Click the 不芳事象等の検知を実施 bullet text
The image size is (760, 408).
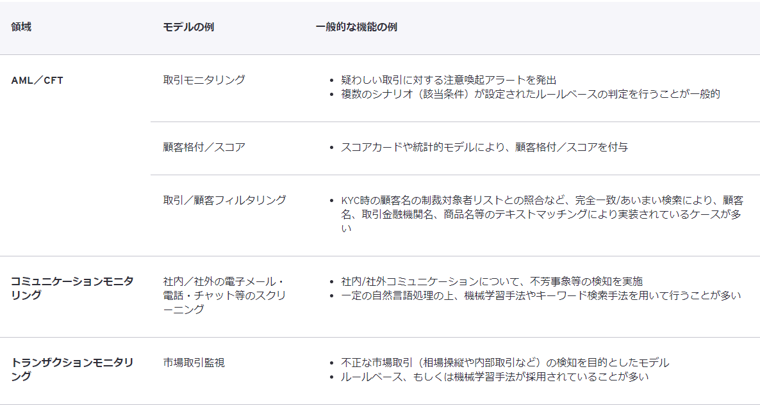[x=492, y=281]
